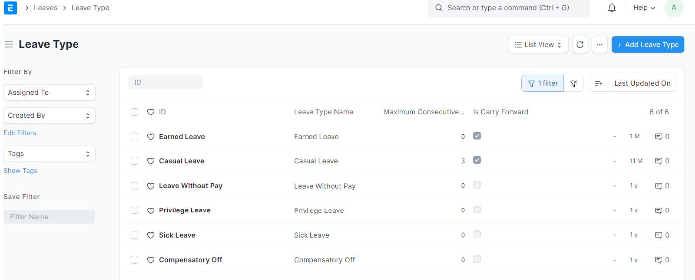Go to Leaves in the breadcrumb
Screen dimensions: 695x280
(x=45, y=8)
